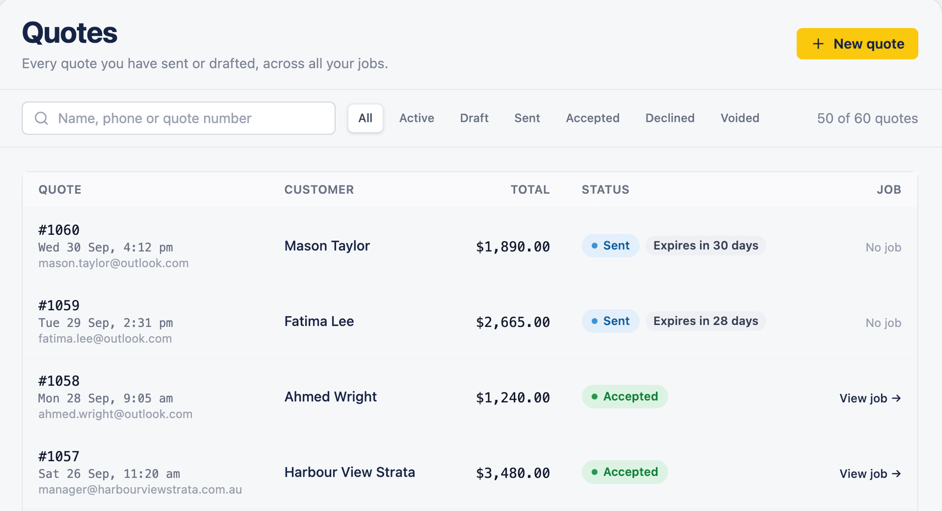
Task: Click email manager@harbourviewstrata.com.au
Action: pyautogui.click(x=140, y=490)
